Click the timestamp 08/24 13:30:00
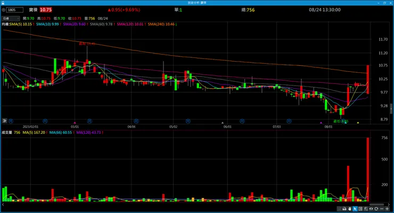Viewport: 394px width, 213px height. (x=325, y=10)
